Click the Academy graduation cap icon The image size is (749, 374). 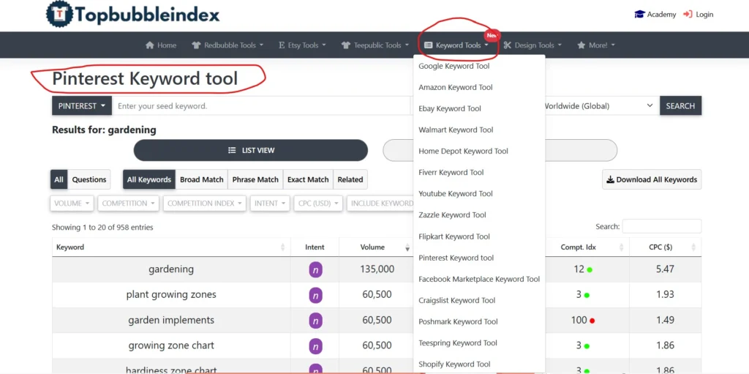click(639, 15)
